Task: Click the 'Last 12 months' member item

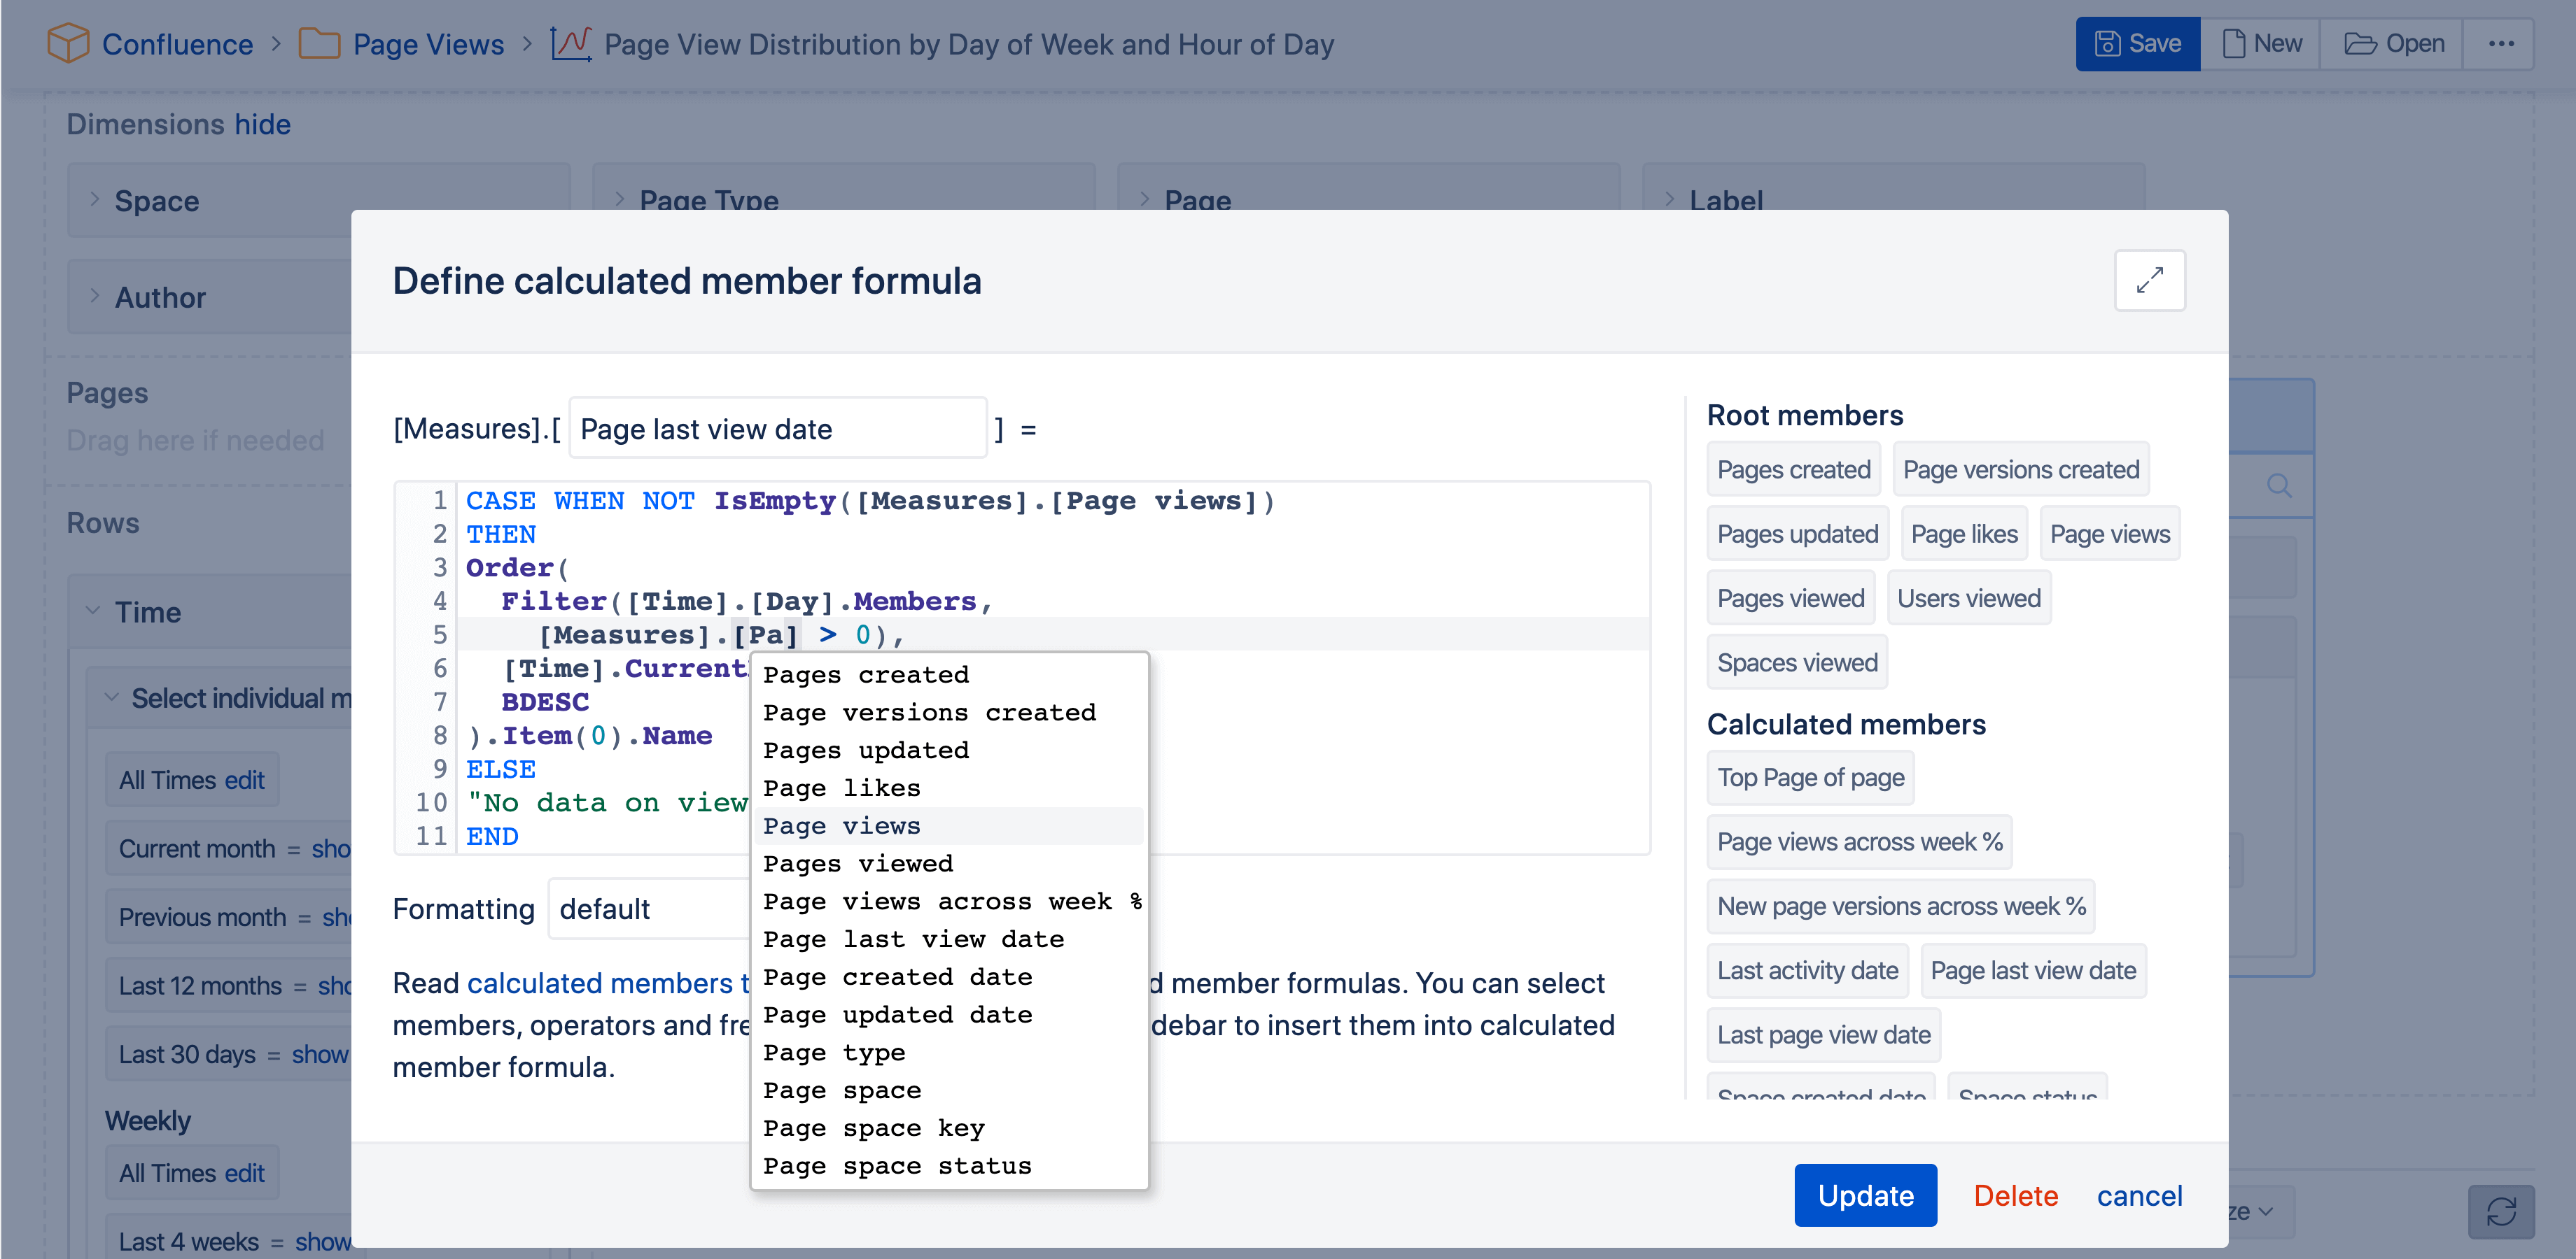Action: click(200, 986)
